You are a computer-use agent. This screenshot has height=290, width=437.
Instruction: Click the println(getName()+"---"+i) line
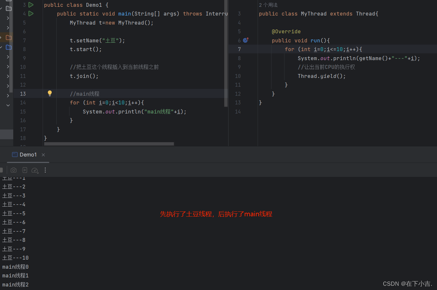coord(359,58)
